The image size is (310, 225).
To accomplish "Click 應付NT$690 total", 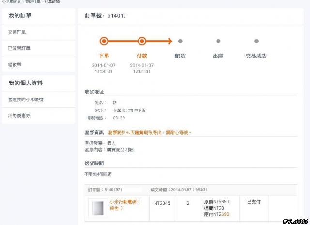I will pos(217,214).
